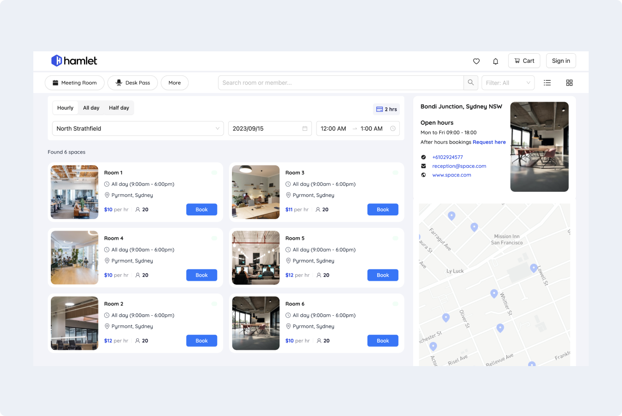Click the search room or member field
622x416 pixels.
pos(341,83)
